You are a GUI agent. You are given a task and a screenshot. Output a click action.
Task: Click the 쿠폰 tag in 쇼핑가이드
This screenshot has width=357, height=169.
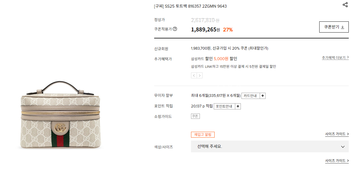pos(195,116)
